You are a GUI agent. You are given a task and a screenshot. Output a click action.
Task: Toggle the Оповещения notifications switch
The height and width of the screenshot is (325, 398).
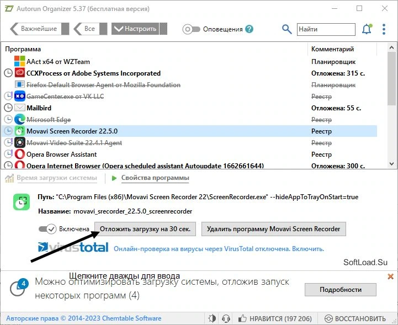pyautogui.click(x=192, y=29)
